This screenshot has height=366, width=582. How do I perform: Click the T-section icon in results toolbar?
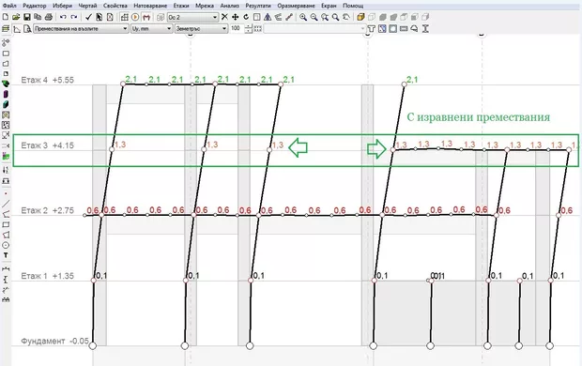(371, 28)
